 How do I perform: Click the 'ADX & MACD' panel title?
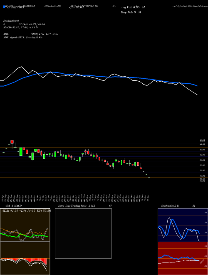pos(13,206)
